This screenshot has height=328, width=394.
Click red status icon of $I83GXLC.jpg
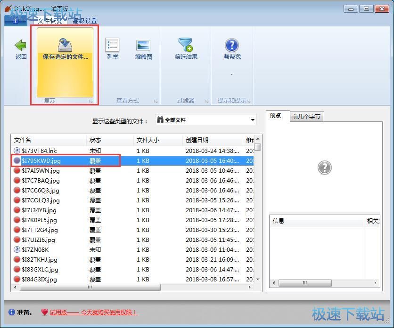tap(17, 269)
